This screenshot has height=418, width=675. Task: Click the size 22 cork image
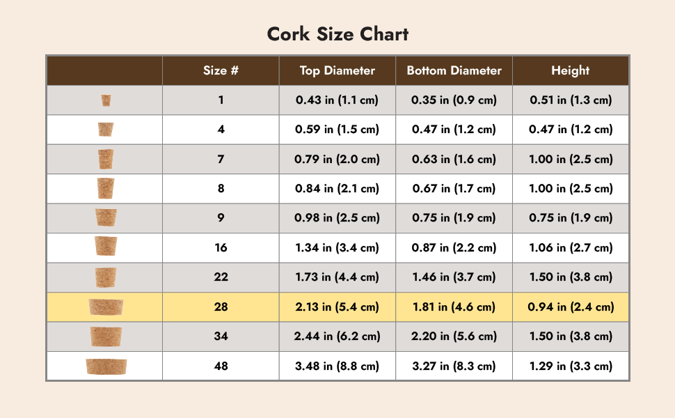106,277
